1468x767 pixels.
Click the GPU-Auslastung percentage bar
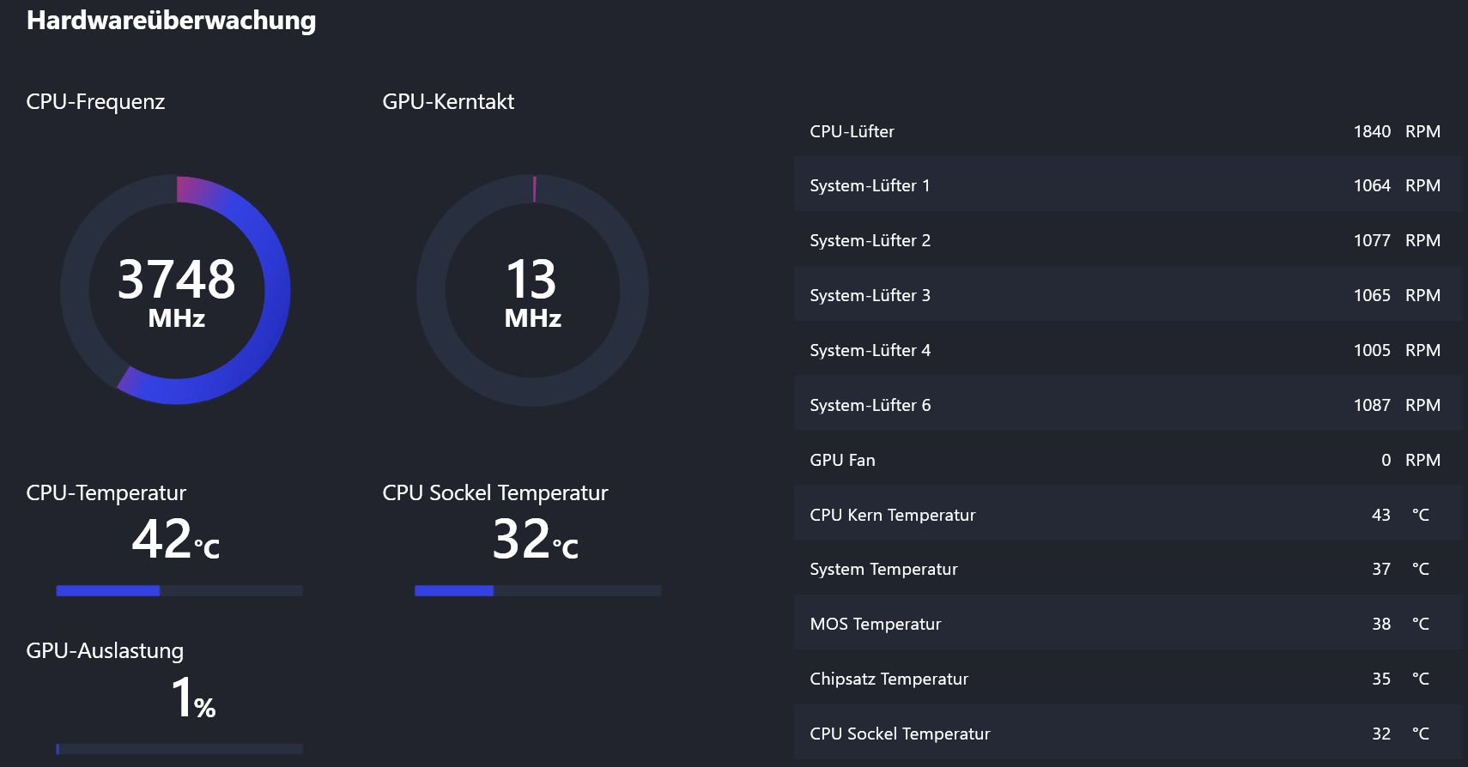179,749
